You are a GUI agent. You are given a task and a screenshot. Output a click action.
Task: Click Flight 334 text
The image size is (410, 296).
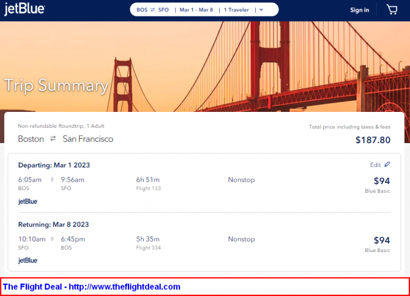[148, 248]
